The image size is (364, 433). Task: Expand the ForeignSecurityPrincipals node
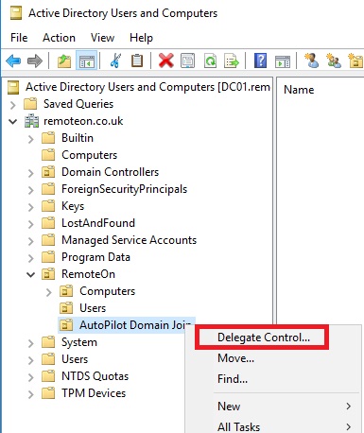30,190
